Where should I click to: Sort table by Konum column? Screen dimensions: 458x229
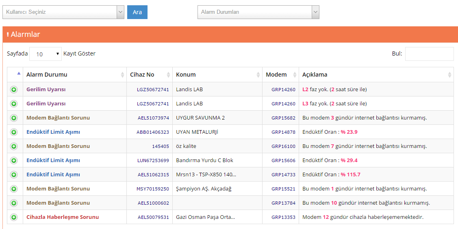point(217,75)
